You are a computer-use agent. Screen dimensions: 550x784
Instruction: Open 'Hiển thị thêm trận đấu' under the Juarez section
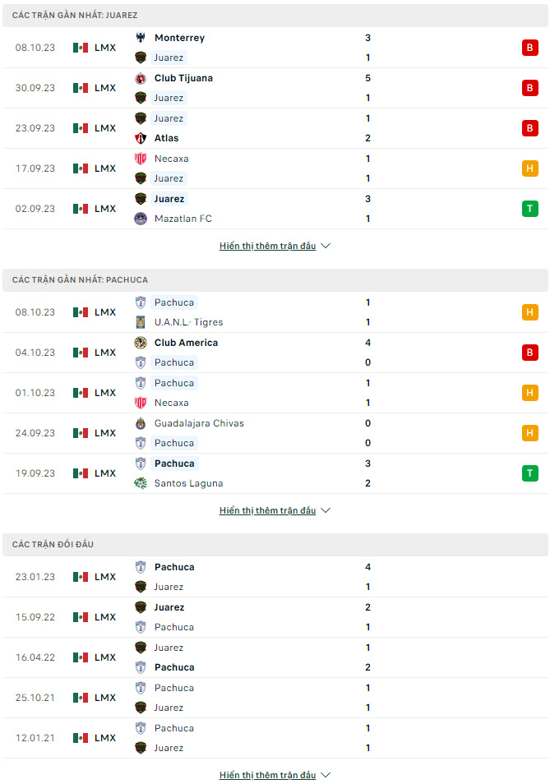pyautogui.click(x=267, y=246)
